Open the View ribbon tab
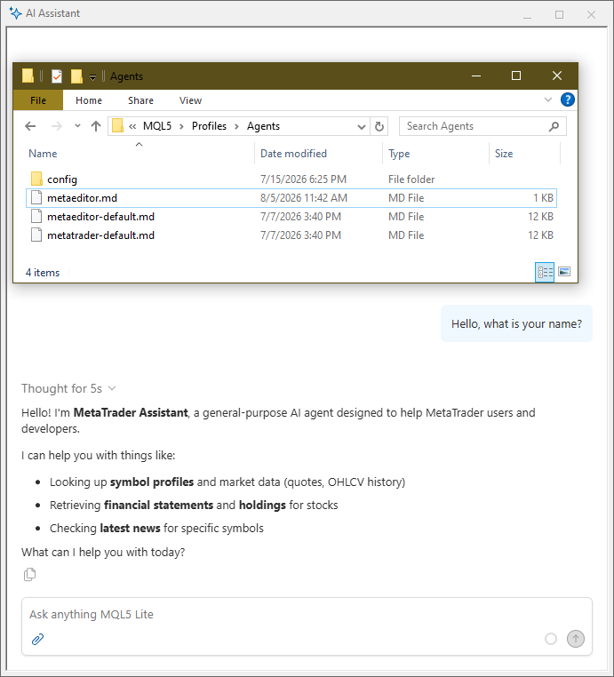The height and width of the screenshot is (677, 614). point(190,100)
